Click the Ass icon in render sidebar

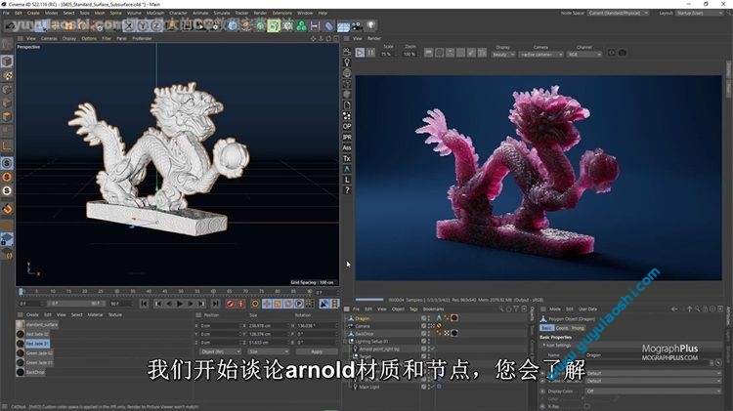(347, 147)
